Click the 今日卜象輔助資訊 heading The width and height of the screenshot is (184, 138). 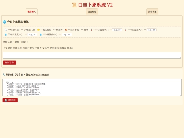pos(18,22)
